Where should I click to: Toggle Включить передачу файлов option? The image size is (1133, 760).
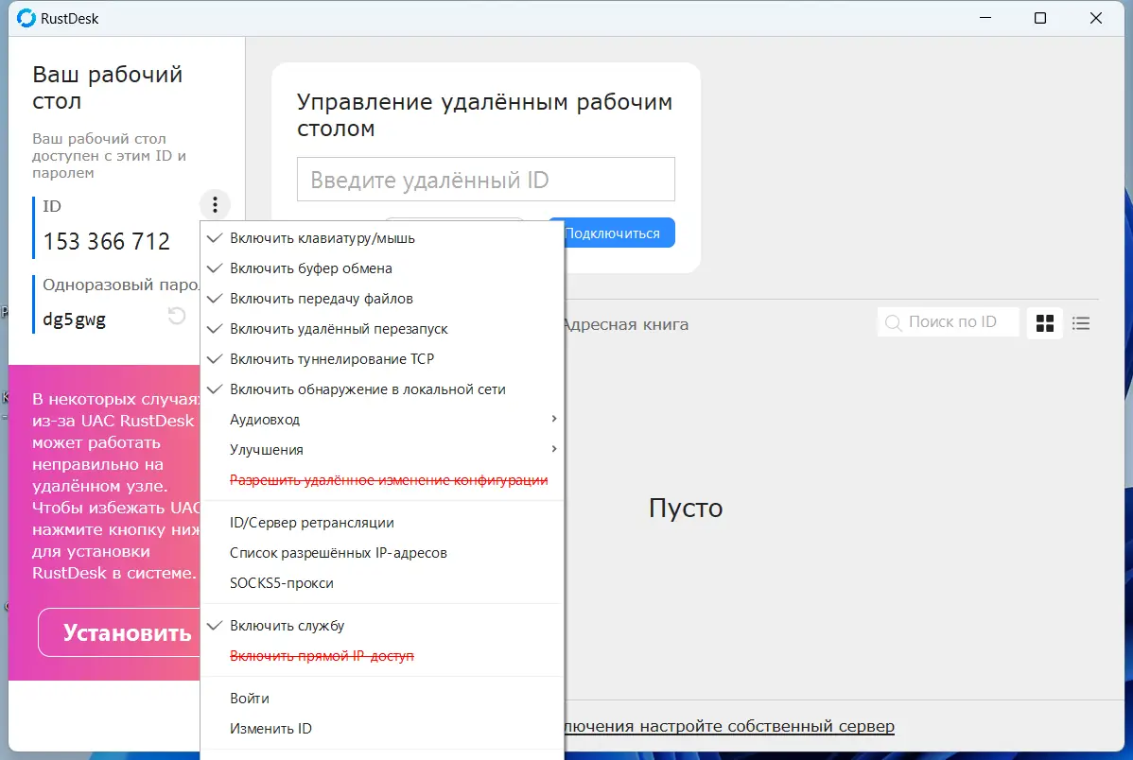[382, 299]
